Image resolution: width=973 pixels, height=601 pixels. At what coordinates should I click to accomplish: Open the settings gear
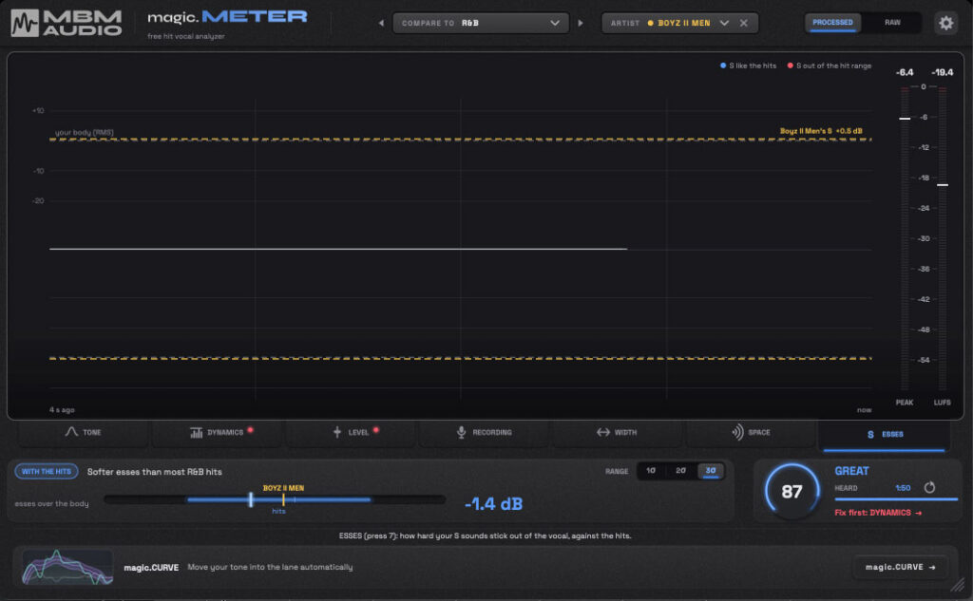pyautogui.click(x=945, y=23)
